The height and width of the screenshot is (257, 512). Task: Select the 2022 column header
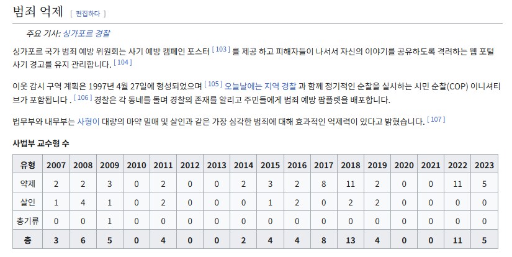[458, 165]
